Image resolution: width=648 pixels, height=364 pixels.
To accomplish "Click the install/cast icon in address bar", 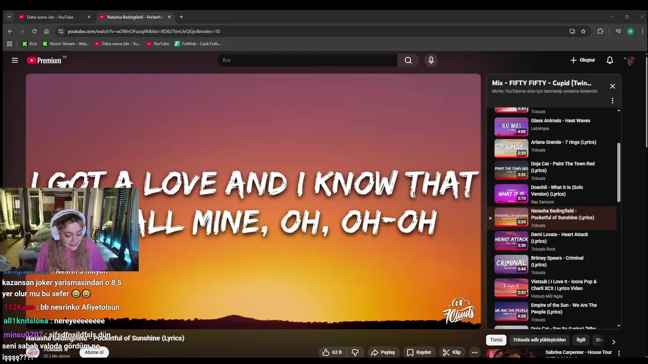I will pyautogui.click(x=572, y=31).
